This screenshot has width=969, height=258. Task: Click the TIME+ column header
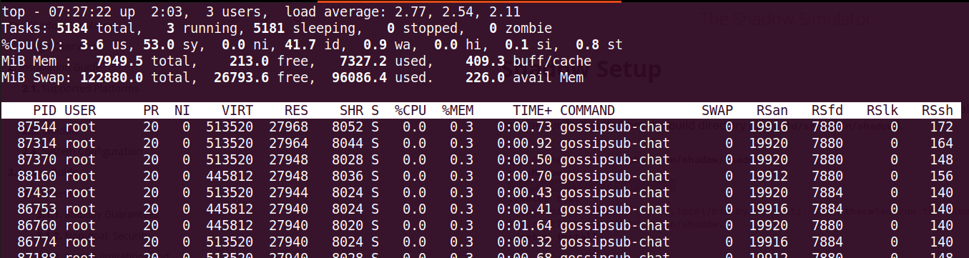coord(533,111)
